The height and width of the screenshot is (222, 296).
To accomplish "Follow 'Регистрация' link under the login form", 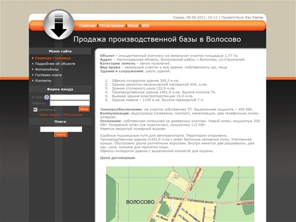I will coord(73,115).
